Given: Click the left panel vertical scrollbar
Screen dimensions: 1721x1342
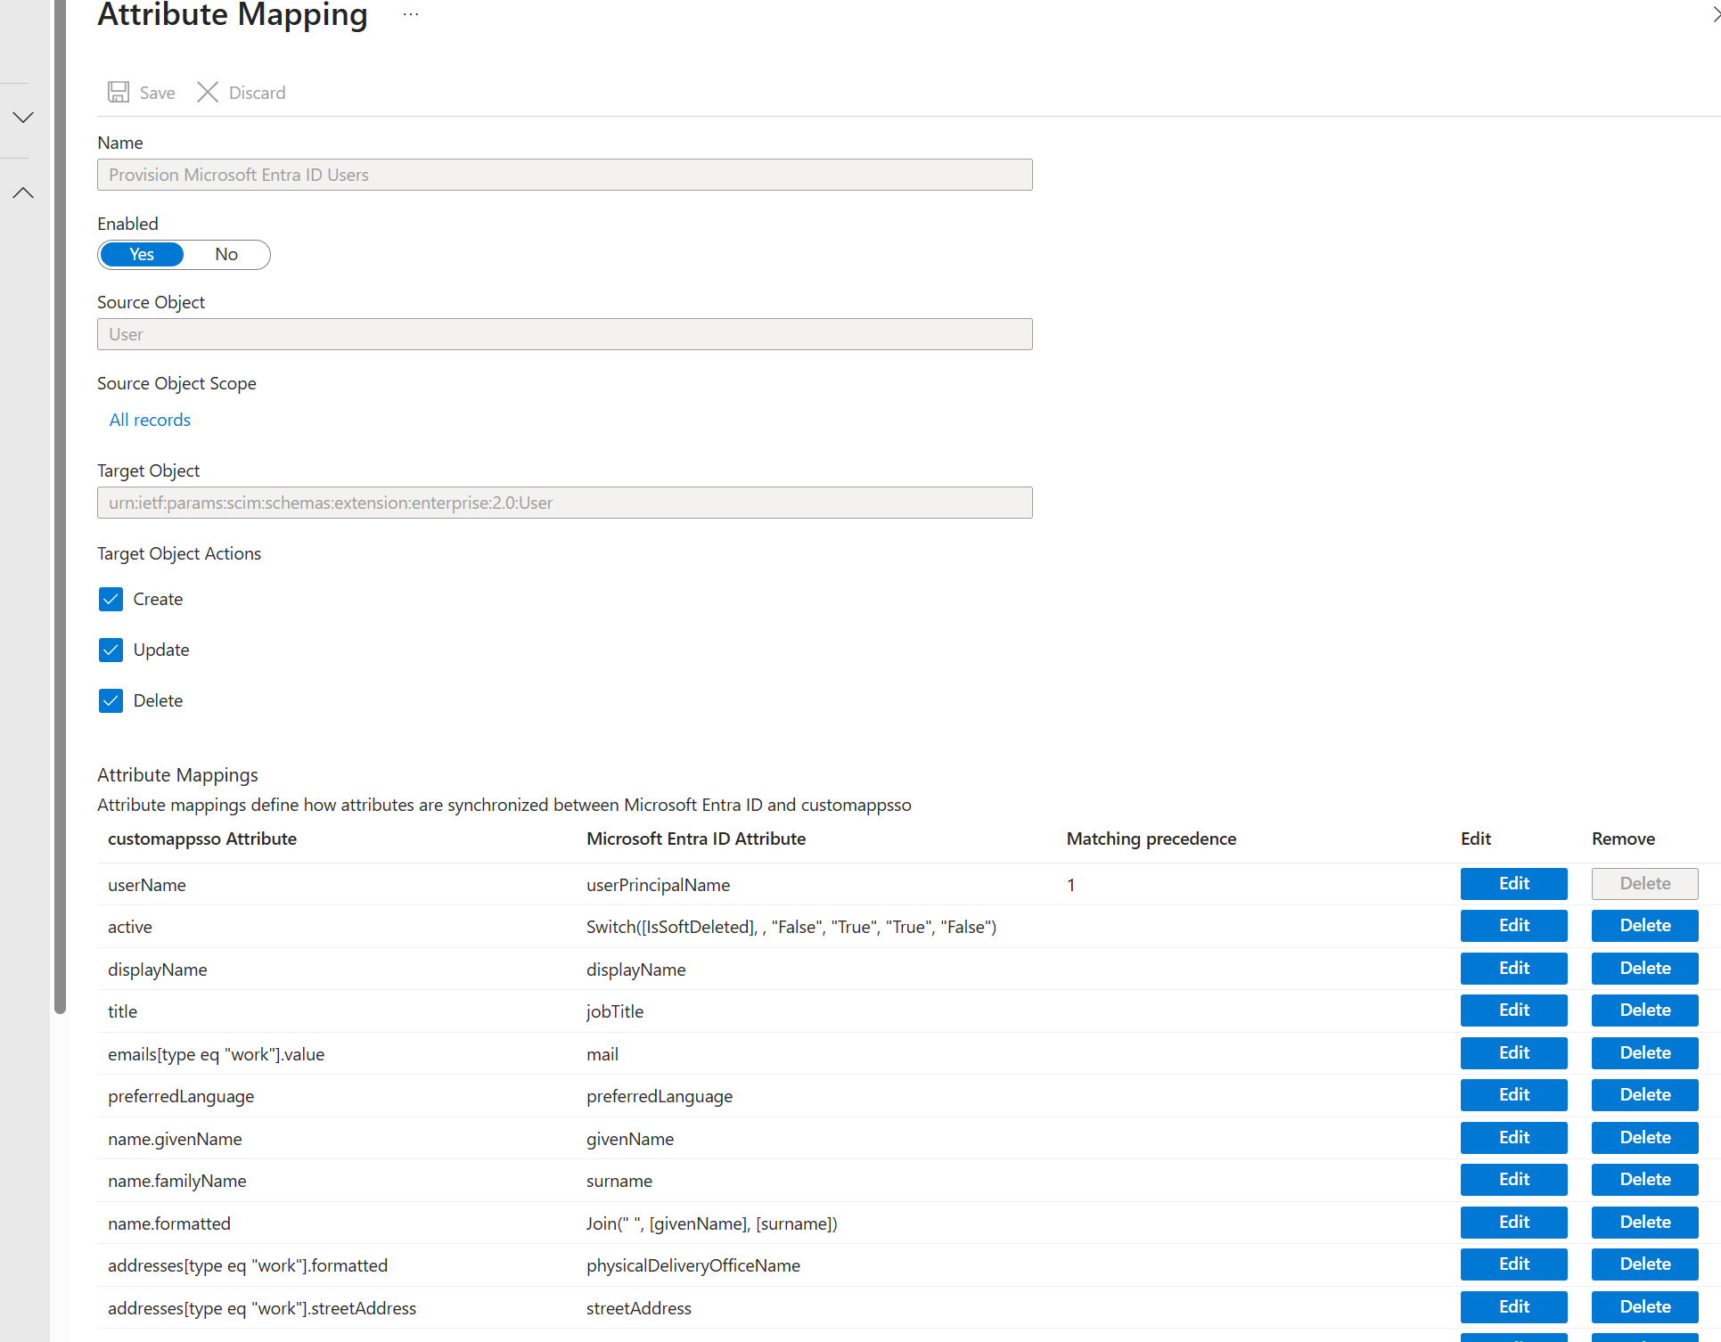Looking at the screenshot, I should [x=61, y=506].
